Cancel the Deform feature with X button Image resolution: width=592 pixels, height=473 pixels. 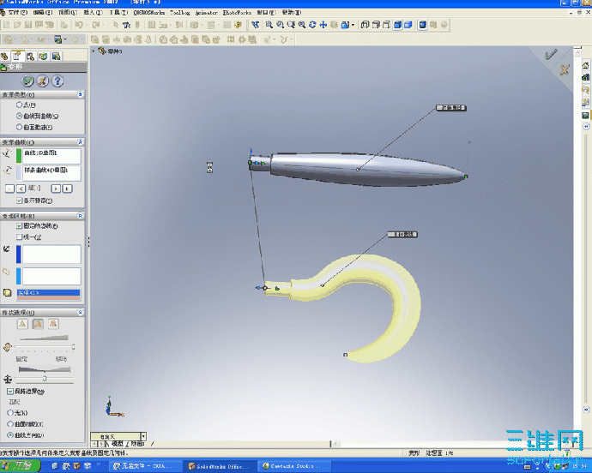pos(42,81)
